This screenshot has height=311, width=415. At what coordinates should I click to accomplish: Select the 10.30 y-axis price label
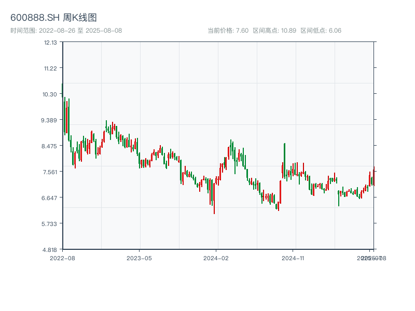pos(50,94)
